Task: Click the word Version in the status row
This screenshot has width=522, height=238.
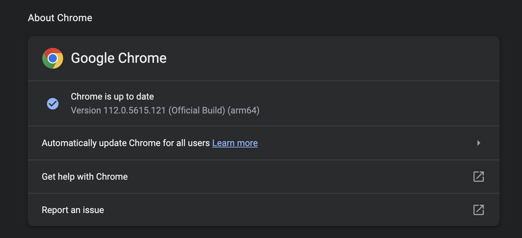Action: pos(86,111)
